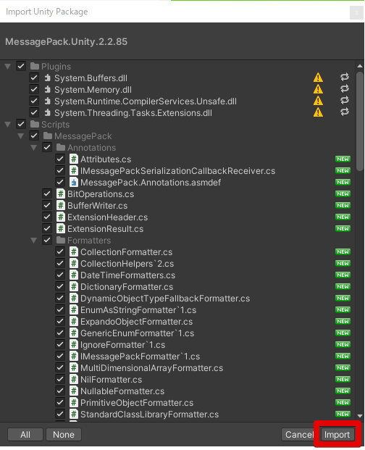Image resolution: width=365 pixels, height=450 pixels.
Task: Click the vertical scrollbar thumb
Action: (x=360, y=122)
